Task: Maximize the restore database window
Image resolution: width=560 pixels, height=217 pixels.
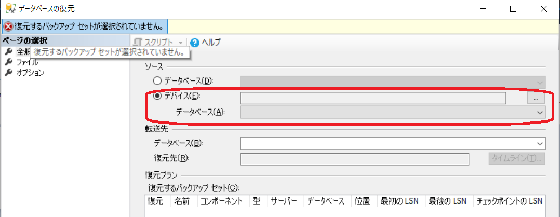Action: pyautogui.click(x=513, y=9)
